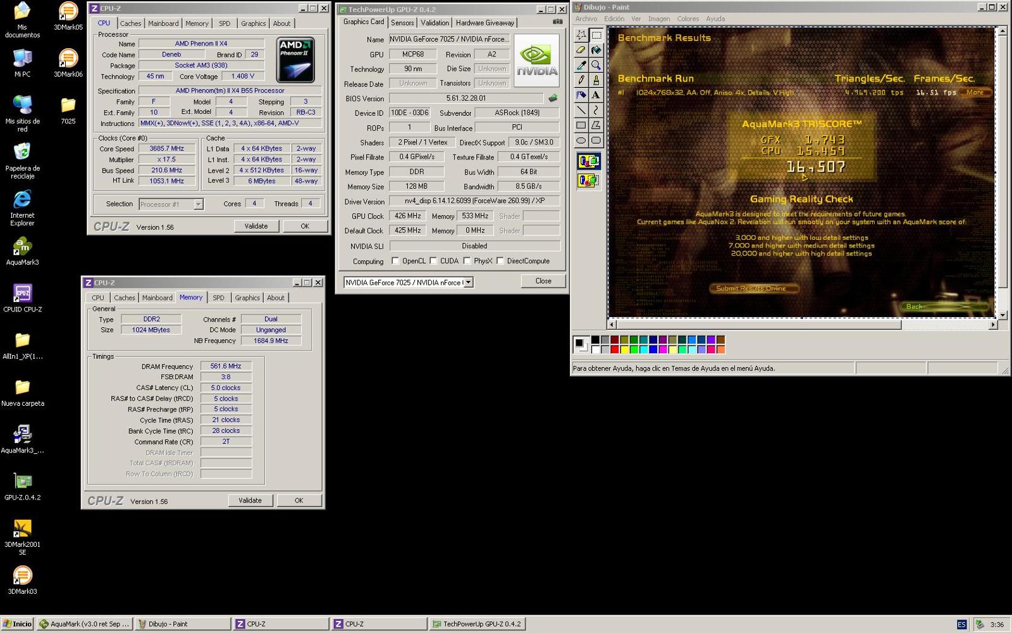This screenshot has height=633, width=1012.
Task: Select the Pencil tool in Paint
Action: 581,80
